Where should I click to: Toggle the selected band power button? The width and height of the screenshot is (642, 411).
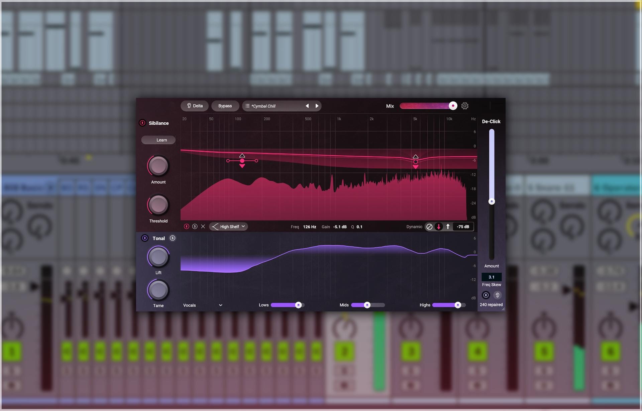pos(187,227)
